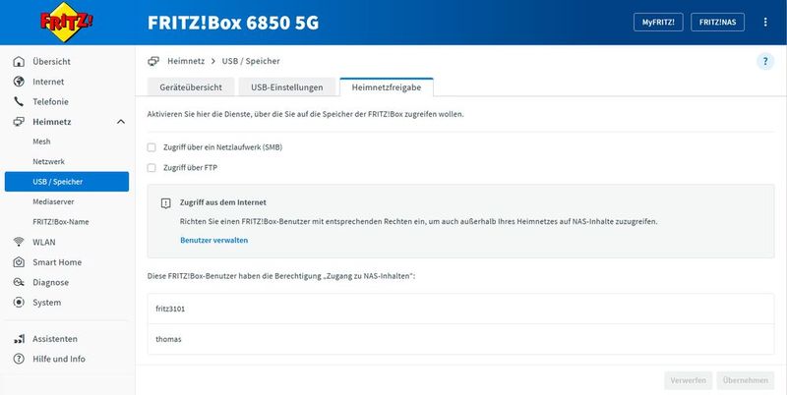The width and height of the screenshot is (787, 395).
Task: Select USB / Speicher menu item
Action: (x=67, y=182)
